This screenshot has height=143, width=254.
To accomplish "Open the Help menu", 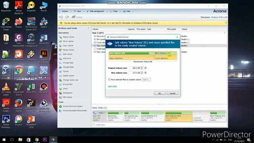I will (x=128, y=11).
